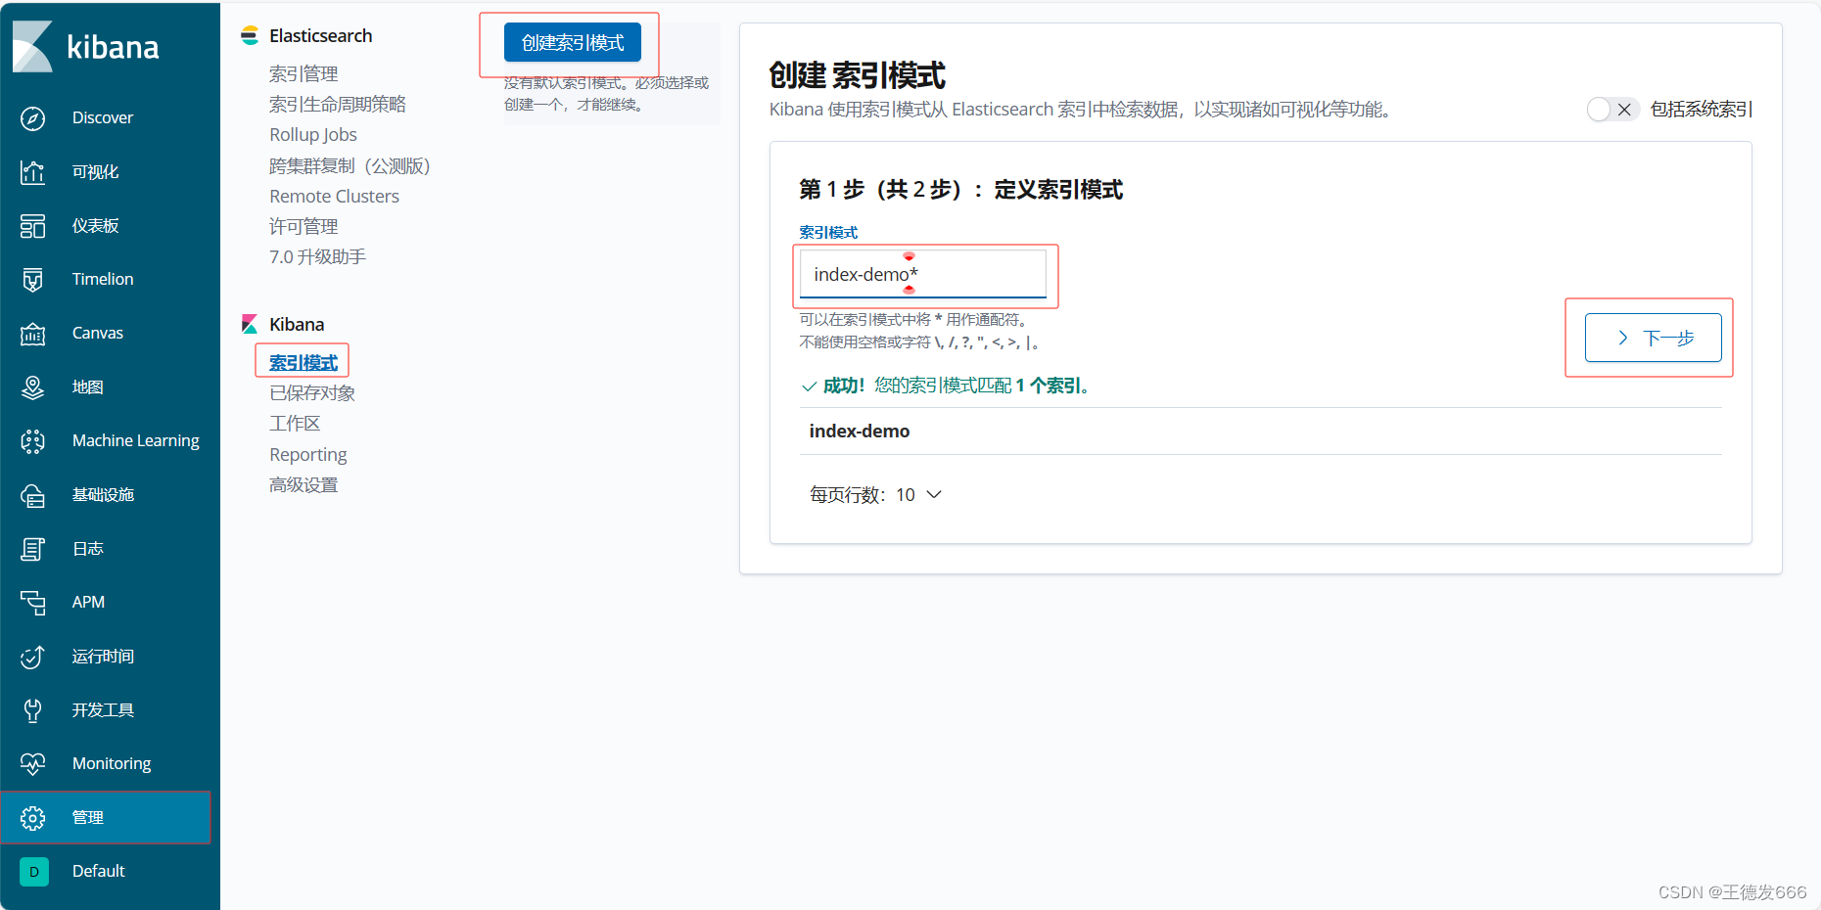
Task: Click the 下一步 next step button
Action: (1654, 338)
